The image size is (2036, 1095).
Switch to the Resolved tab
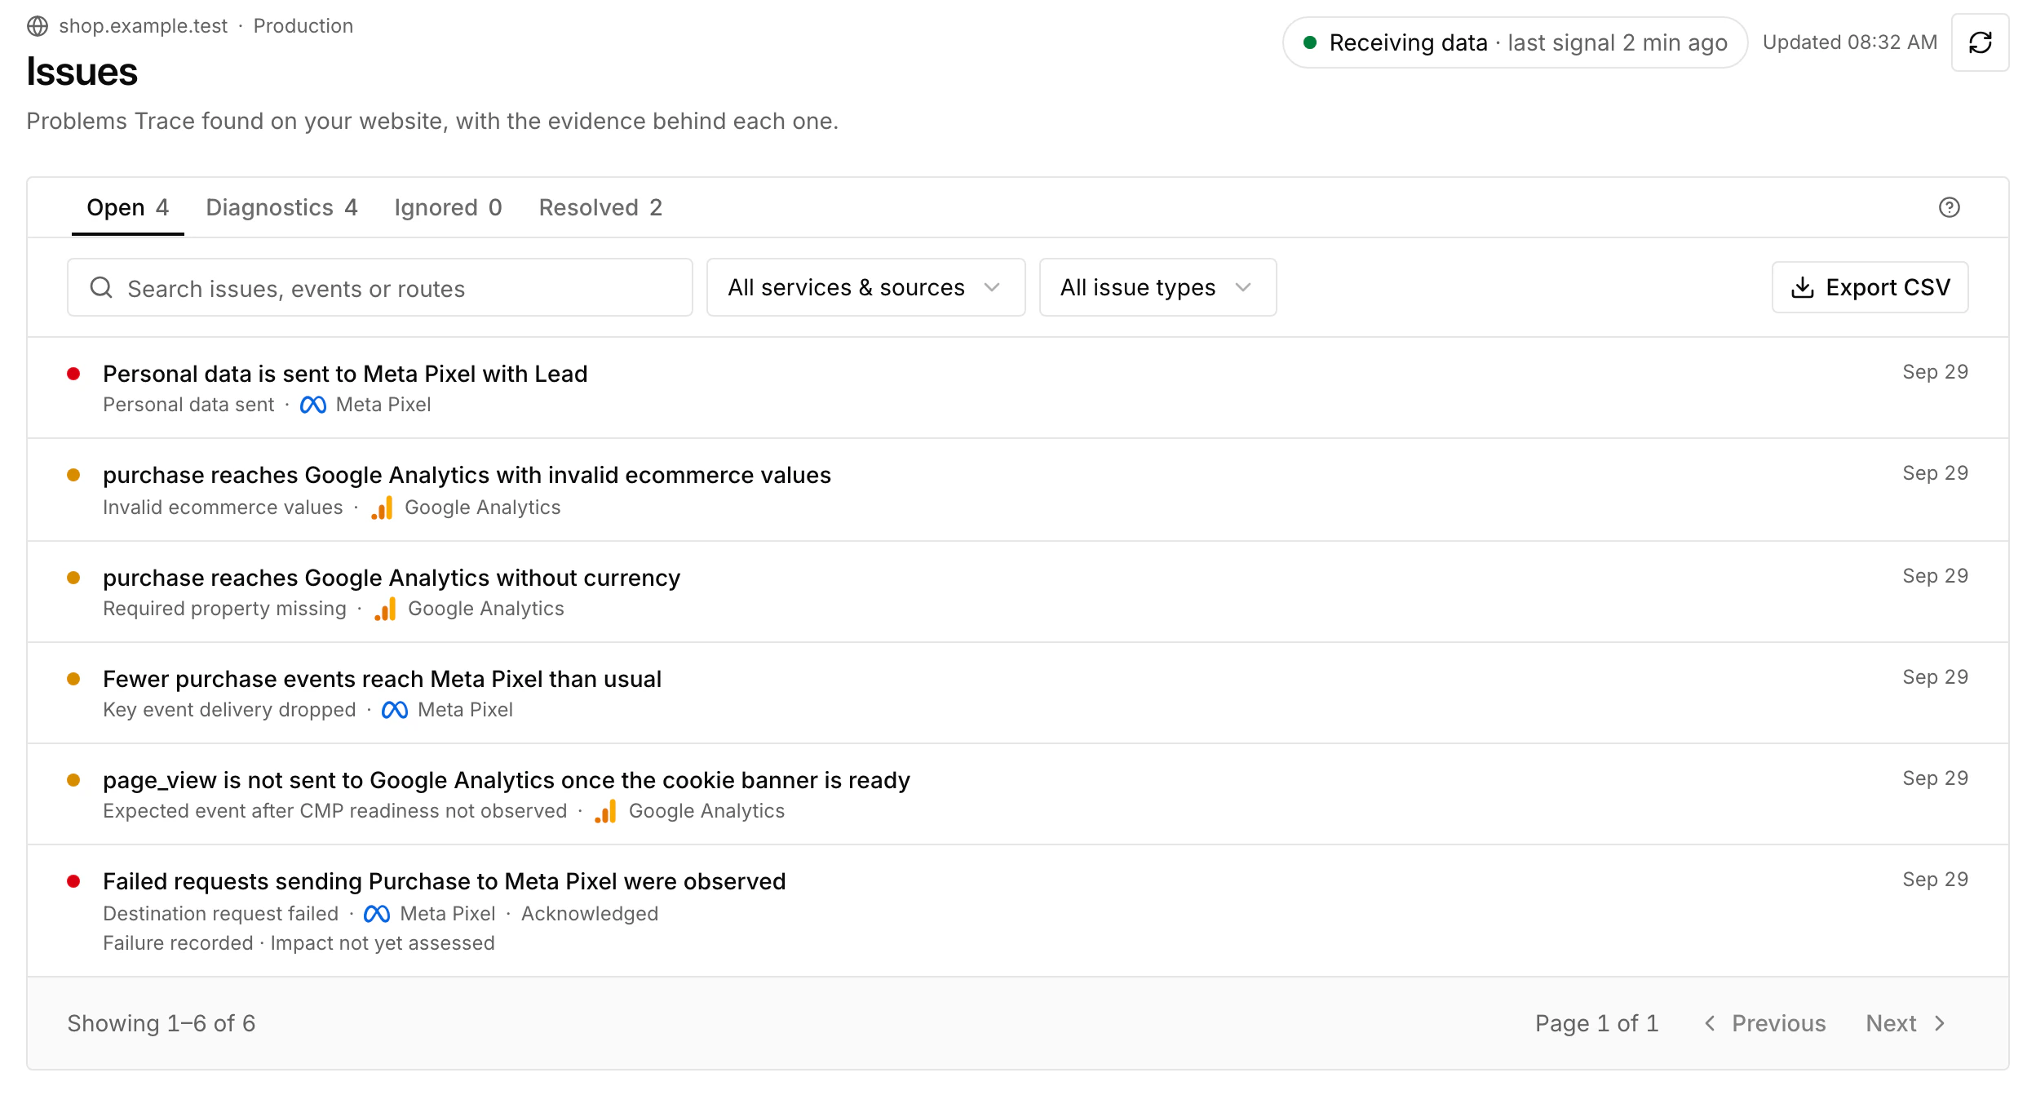[600, 207]
